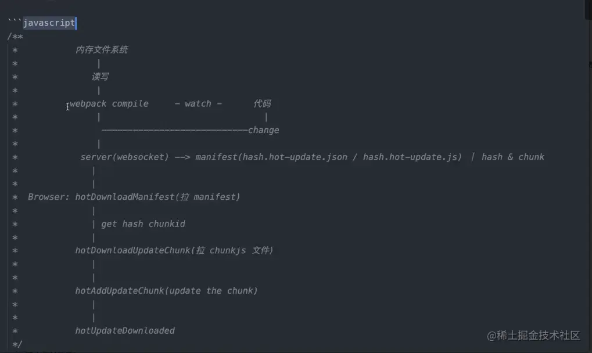Click hotDownloadManifest function name
The height and width of the screenshot is (353, 592).
pos(124,197)
